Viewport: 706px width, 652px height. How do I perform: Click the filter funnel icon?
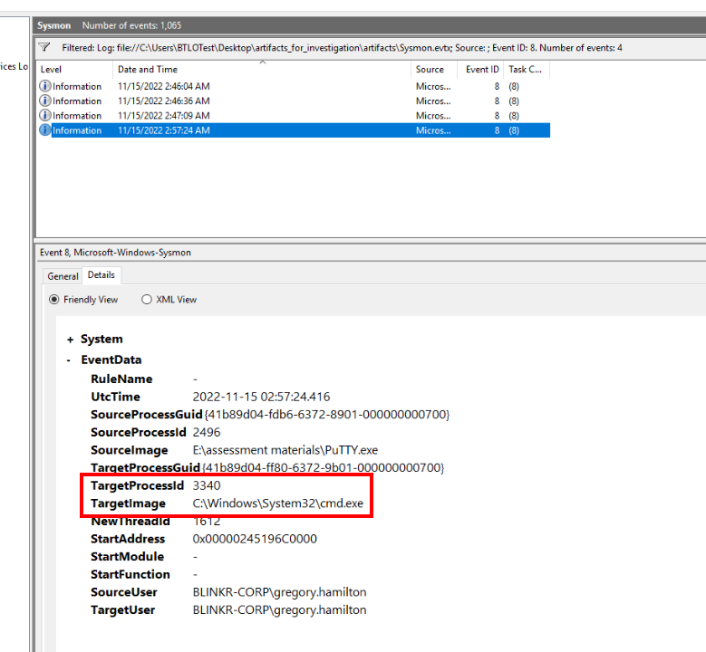pos(44,47)
